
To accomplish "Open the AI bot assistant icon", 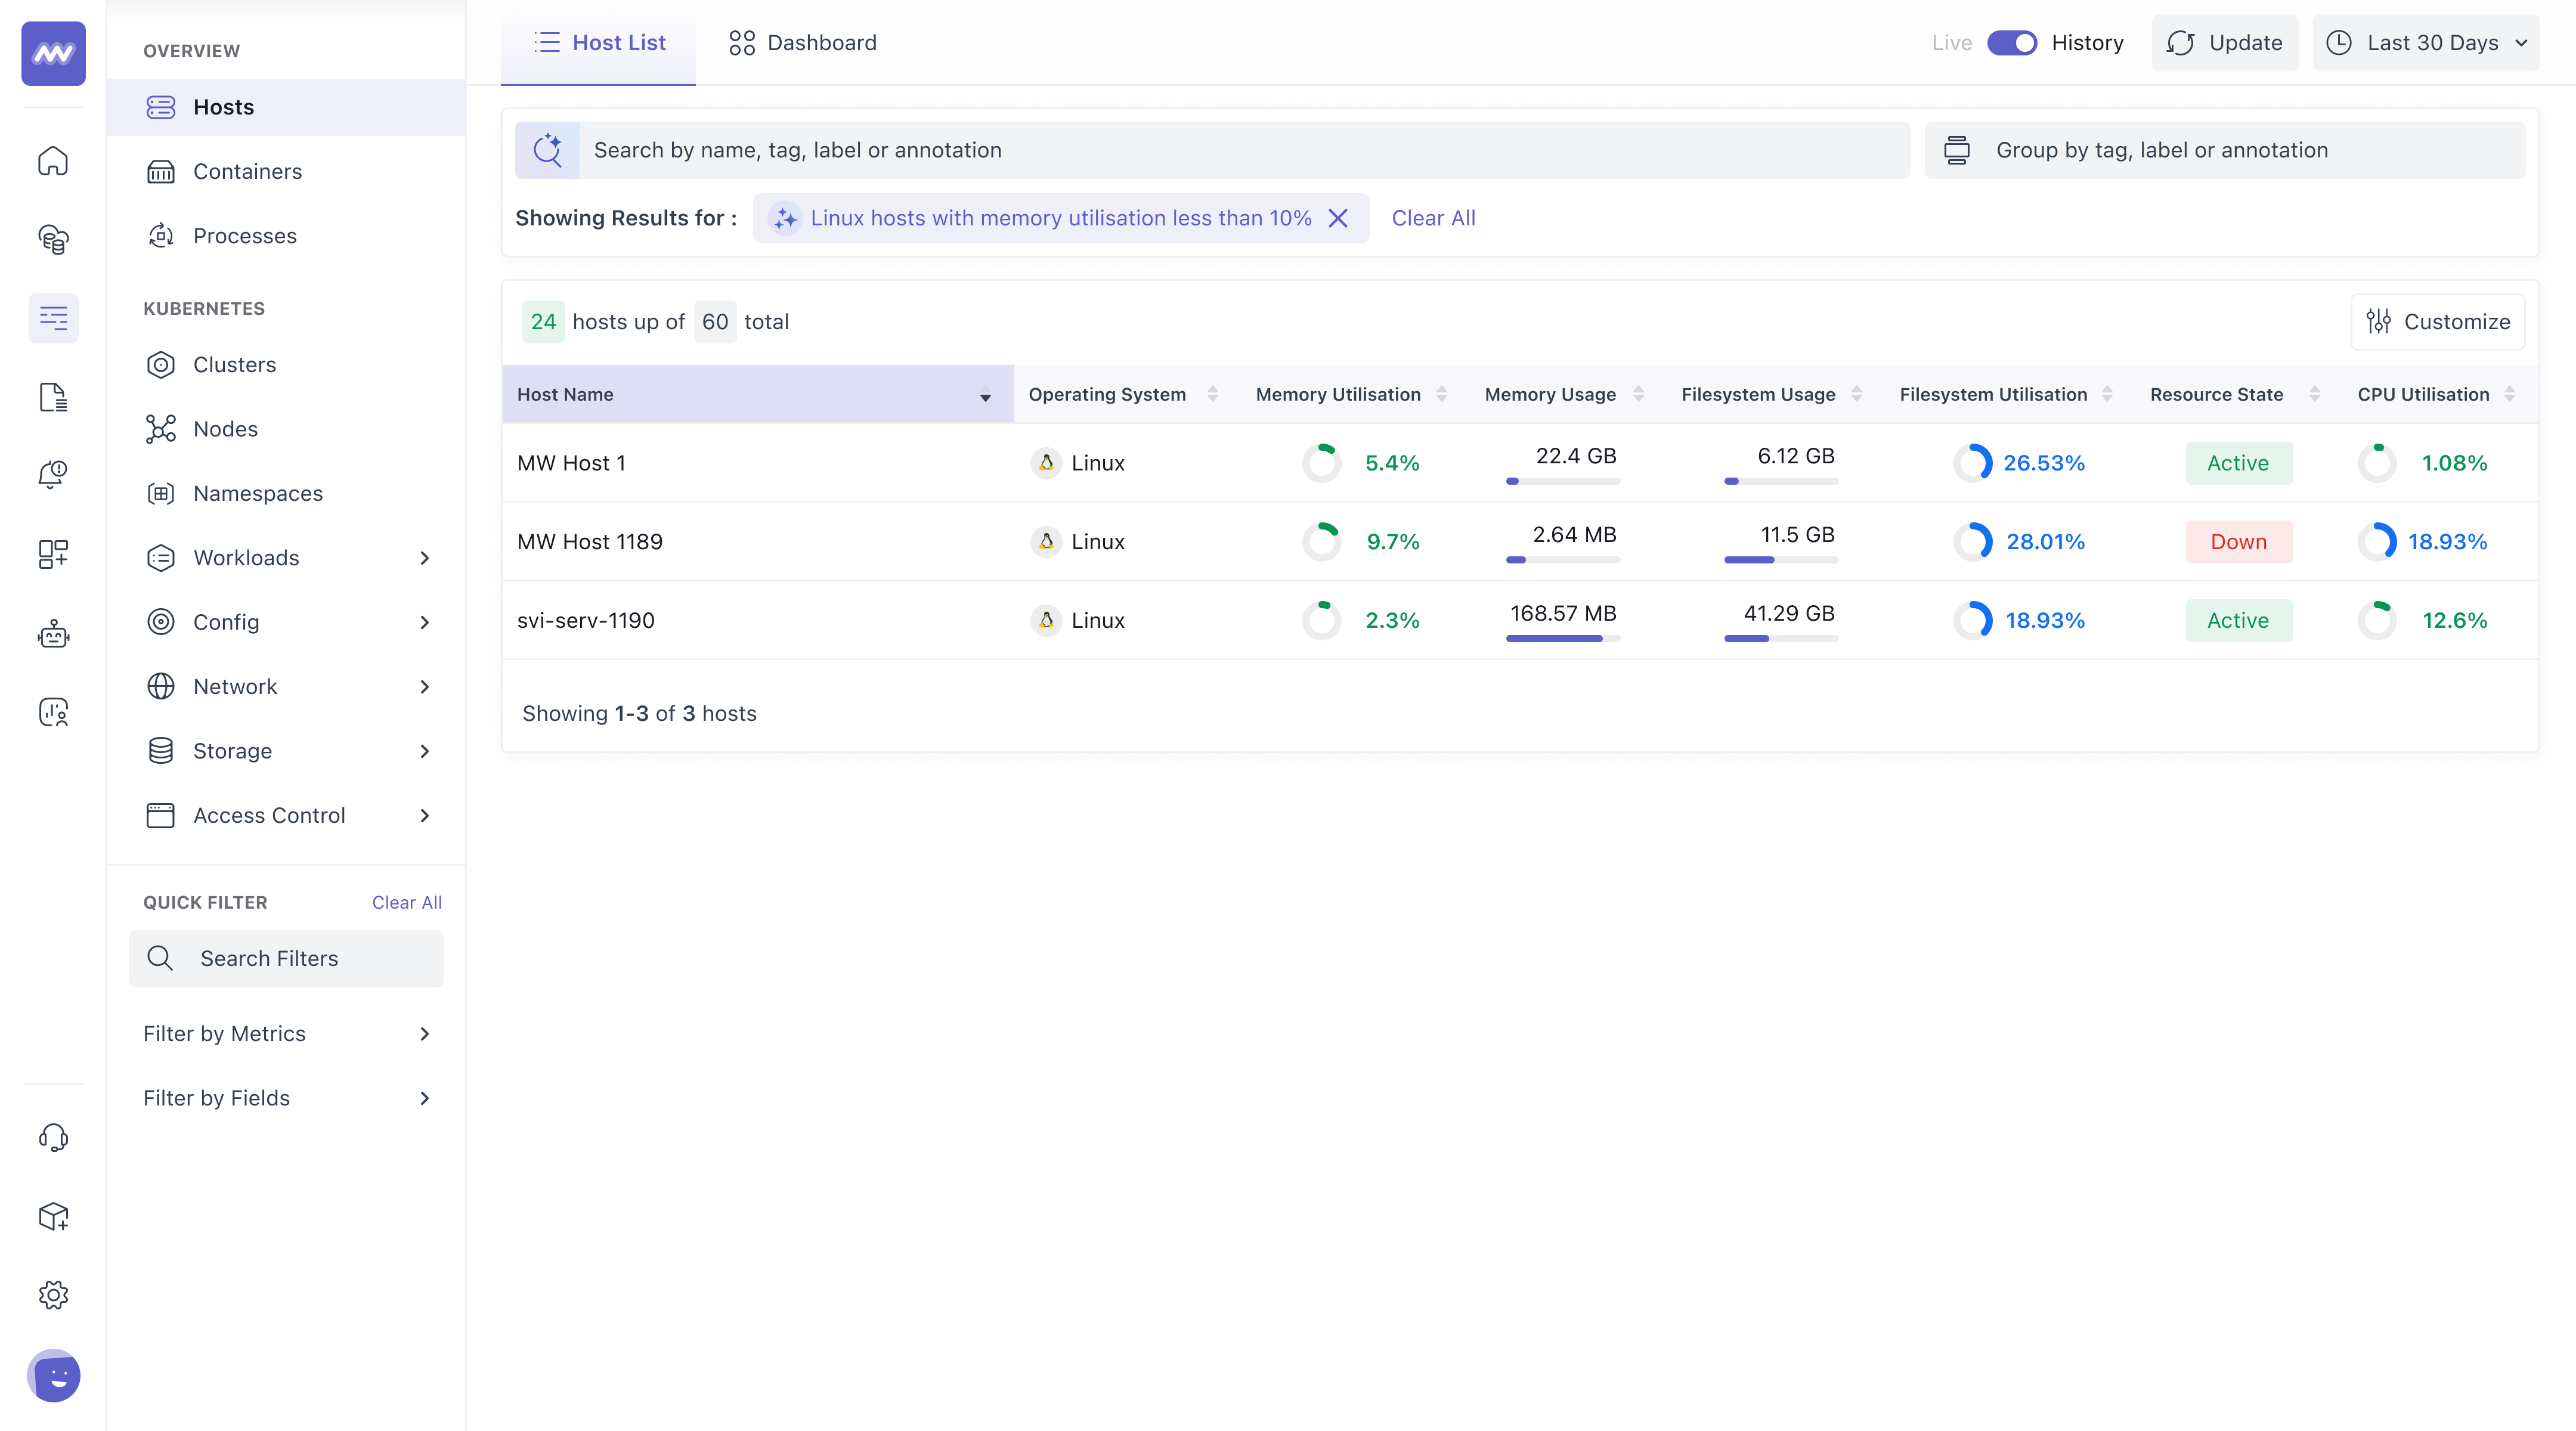I will pos(53,633).
